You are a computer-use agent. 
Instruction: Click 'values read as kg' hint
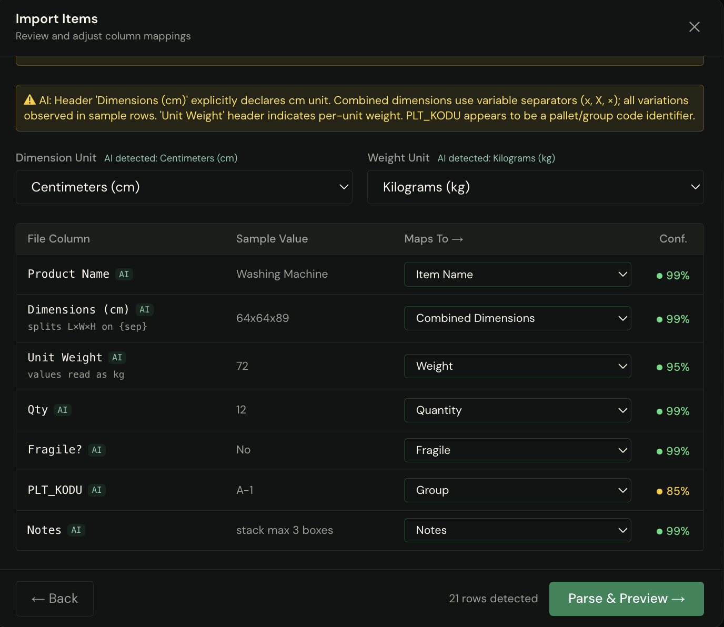coord(76,375)
